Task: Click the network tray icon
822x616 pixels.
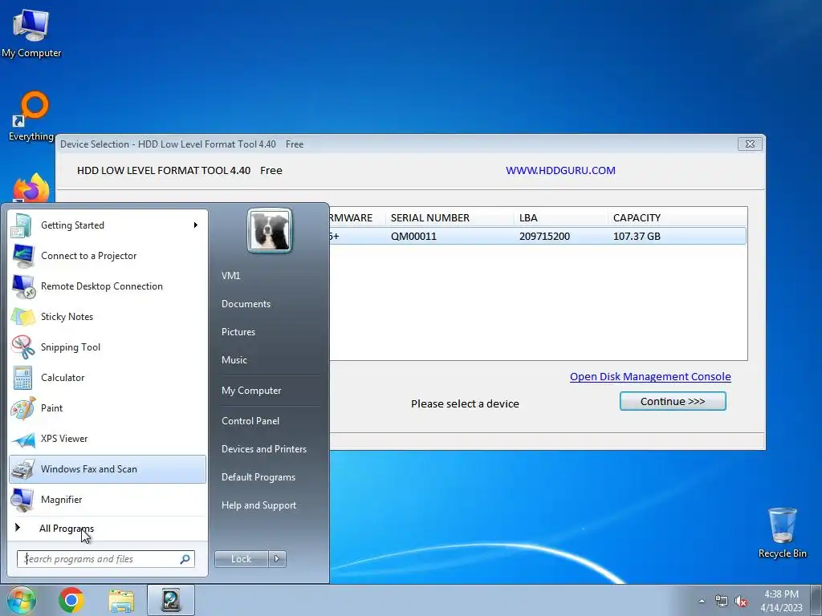Action: pyautogui.click(x=722, y=602)
